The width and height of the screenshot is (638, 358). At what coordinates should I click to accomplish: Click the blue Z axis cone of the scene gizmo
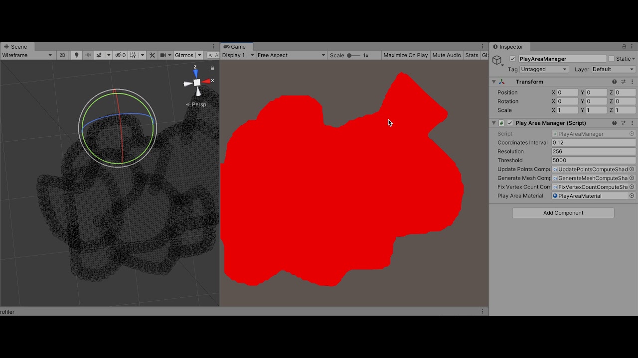[x=196, y=73]
